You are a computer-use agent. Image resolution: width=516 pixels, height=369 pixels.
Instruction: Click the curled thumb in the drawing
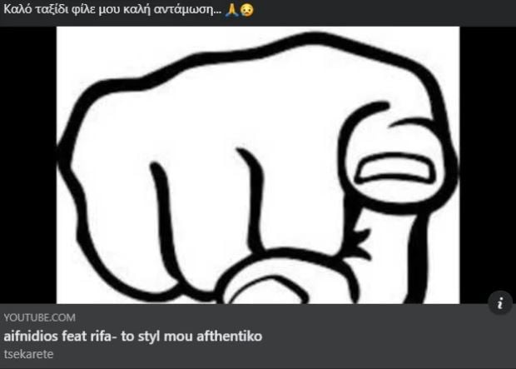pos(396,158)
